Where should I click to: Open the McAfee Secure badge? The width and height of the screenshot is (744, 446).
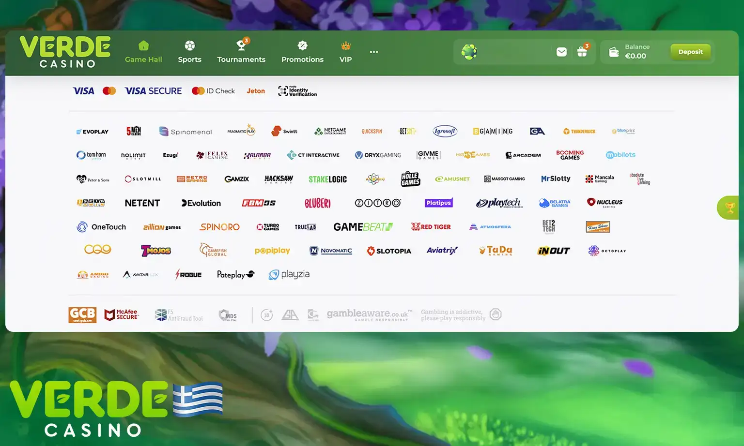pos(122,315)
